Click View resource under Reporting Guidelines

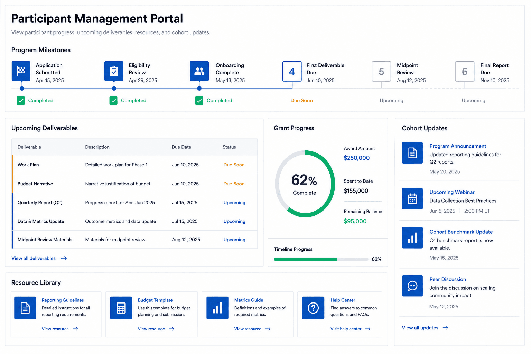pos(55,329)
